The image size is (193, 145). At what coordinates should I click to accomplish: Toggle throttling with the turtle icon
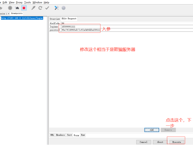point(17,8)
